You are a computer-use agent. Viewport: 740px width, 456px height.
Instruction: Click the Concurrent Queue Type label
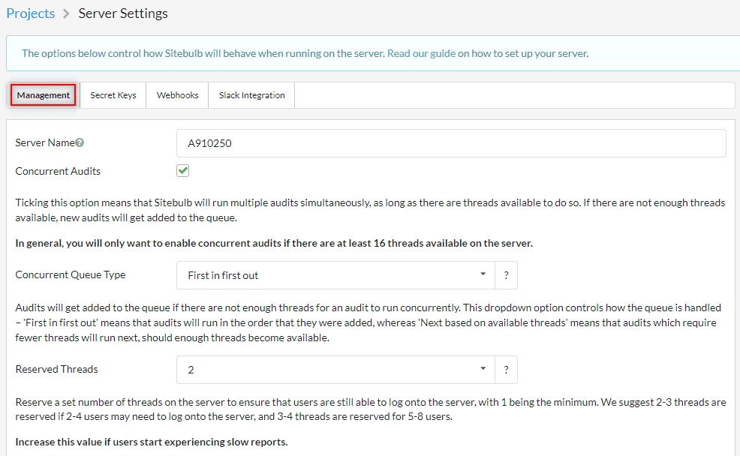click(71, 275)
